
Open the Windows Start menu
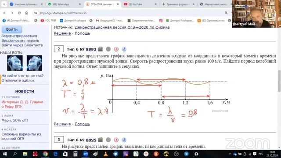[x=5, y=154]
